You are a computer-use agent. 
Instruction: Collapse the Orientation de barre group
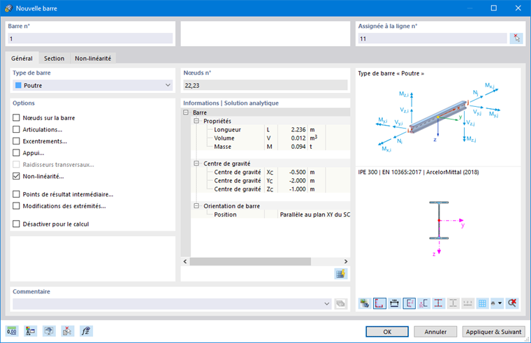tap(196, 206)
